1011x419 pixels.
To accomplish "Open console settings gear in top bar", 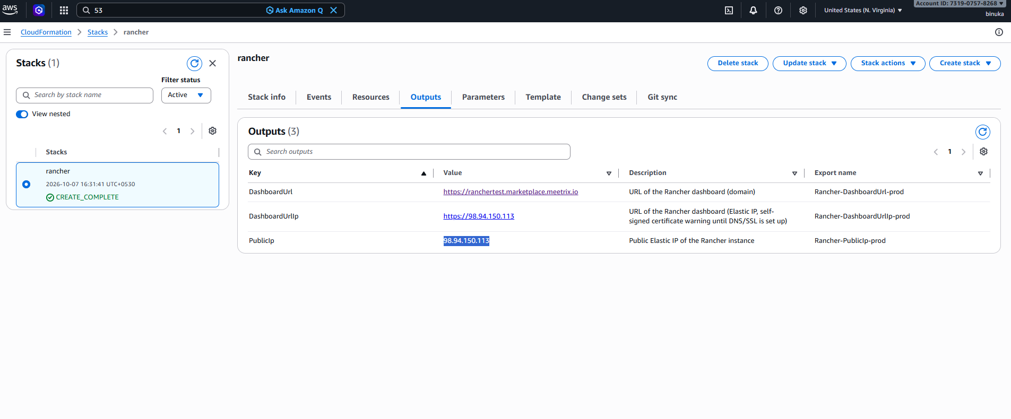I will pyautogui.click(x=803, y=10).
